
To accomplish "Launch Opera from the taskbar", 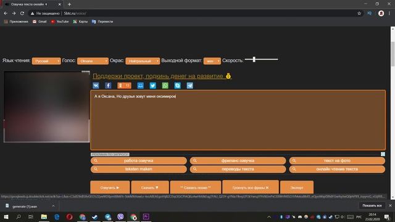I will click(70, 216).
